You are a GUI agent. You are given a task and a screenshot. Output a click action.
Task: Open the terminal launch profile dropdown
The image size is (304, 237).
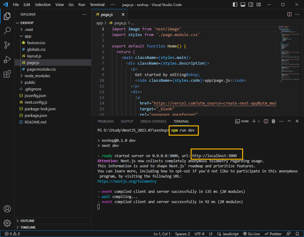point(259,121)
